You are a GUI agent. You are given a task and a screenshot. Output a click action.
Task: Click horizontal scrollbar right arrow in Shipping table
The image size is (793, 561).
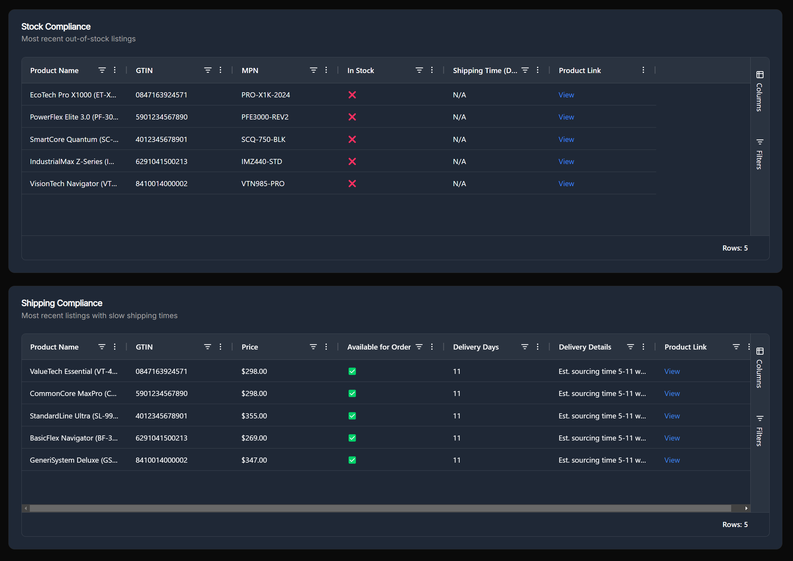(x=746, y=508)
